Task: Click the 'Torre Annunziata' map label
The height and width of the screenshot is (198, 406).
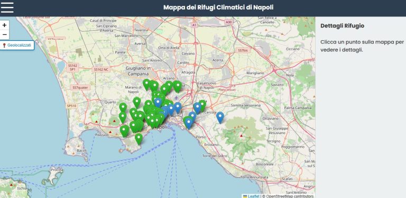Action: click(254, 177)
